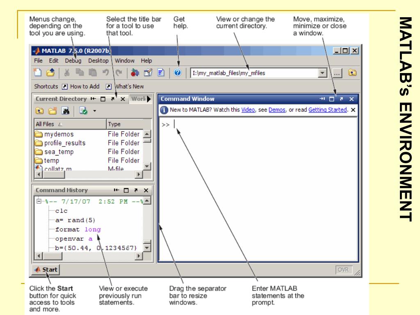Open the Help menu

(x=146, y=61)
